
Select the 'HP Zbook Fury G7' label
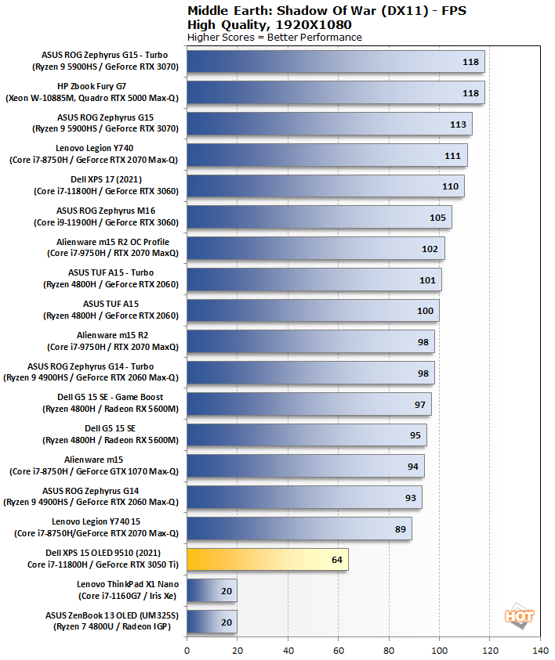coord(92,86)
